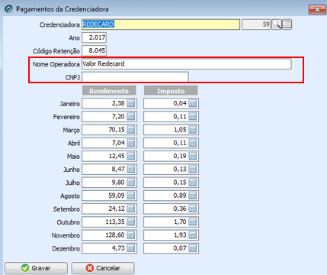
Task: Open calculator for Abril Rendimento
Action: (x=130, y=143)
